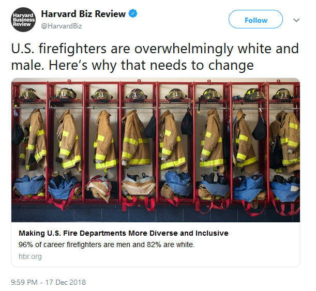Open the firefighter lockers article image
Viewport: 316px width, 291px height.
[156, 150]
